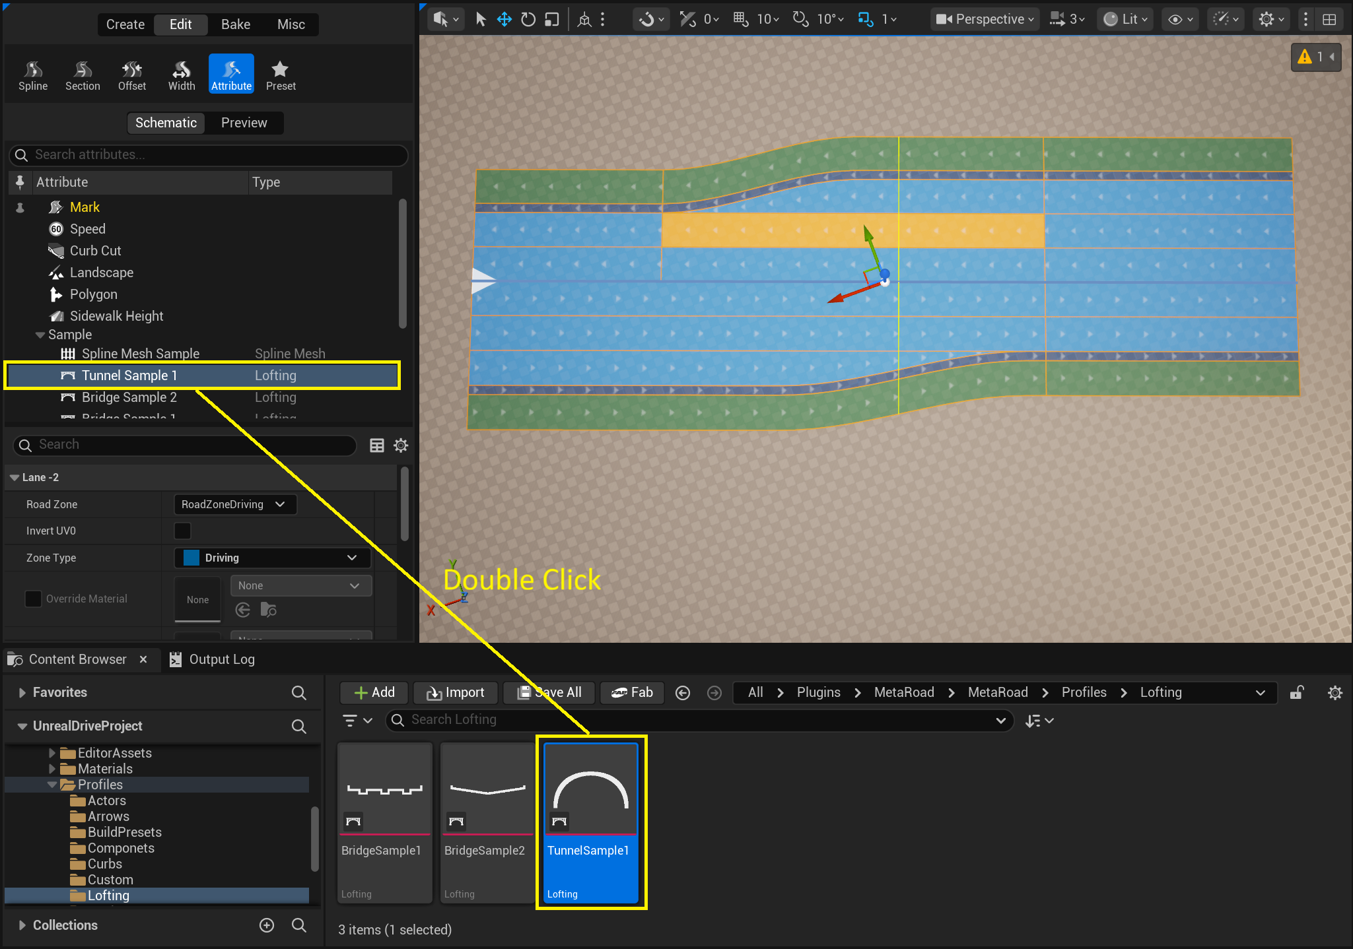This screenshot has width=1353, height=949.
Task: Toggle grid location snapping icon
Action: pyautogui.click(x=741, y=19)
